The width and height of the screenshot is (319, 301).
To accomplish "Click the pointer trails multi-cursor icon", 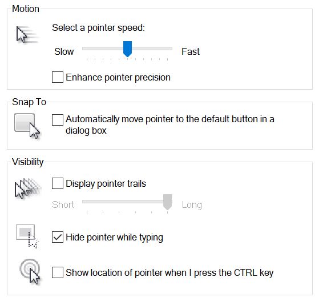I will pyautogui.click(x=28, y=188).
